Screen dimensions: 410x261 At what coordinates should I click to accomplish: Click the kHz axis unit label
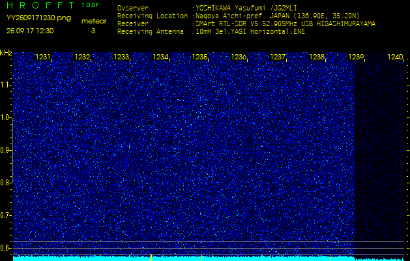pyautogui.click(x=6, y=53)
